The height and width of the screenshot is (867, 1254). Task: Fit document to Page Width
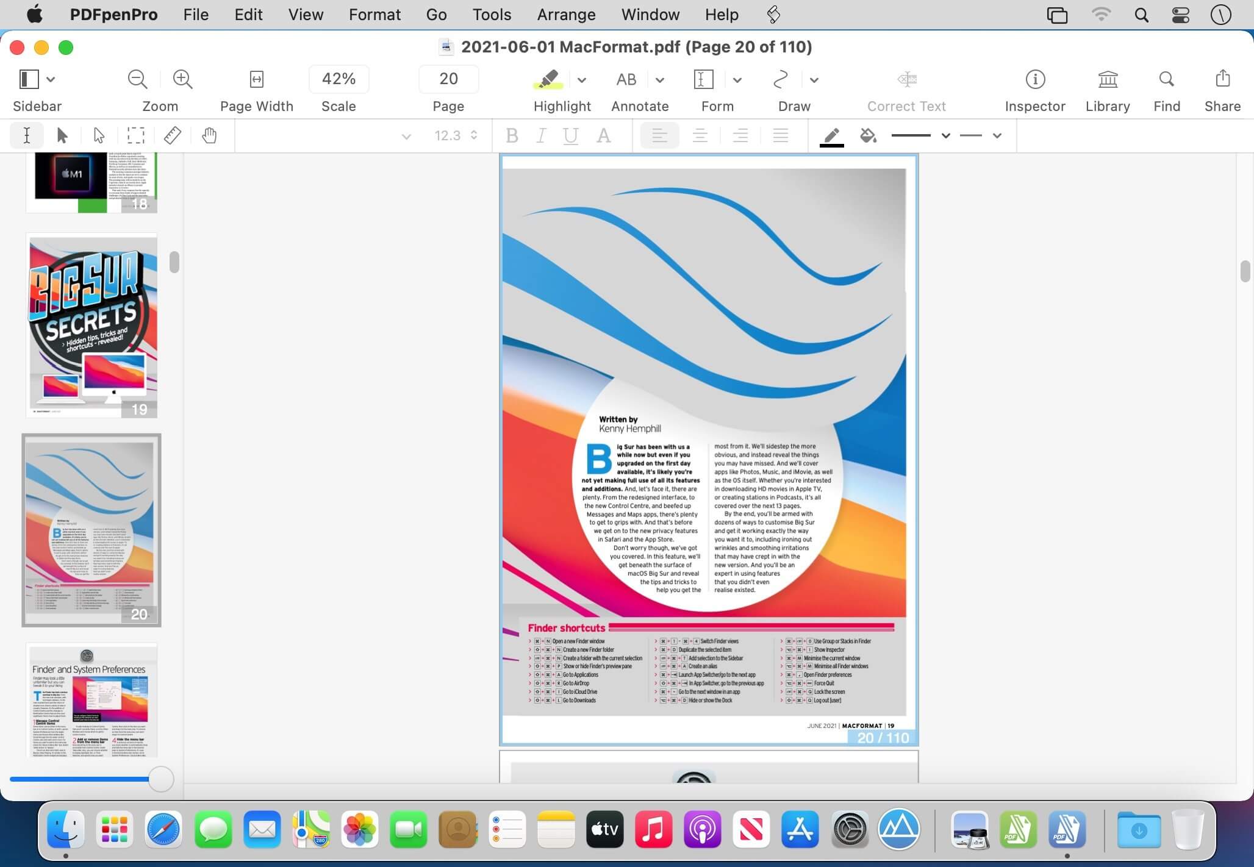click(257, 79)
